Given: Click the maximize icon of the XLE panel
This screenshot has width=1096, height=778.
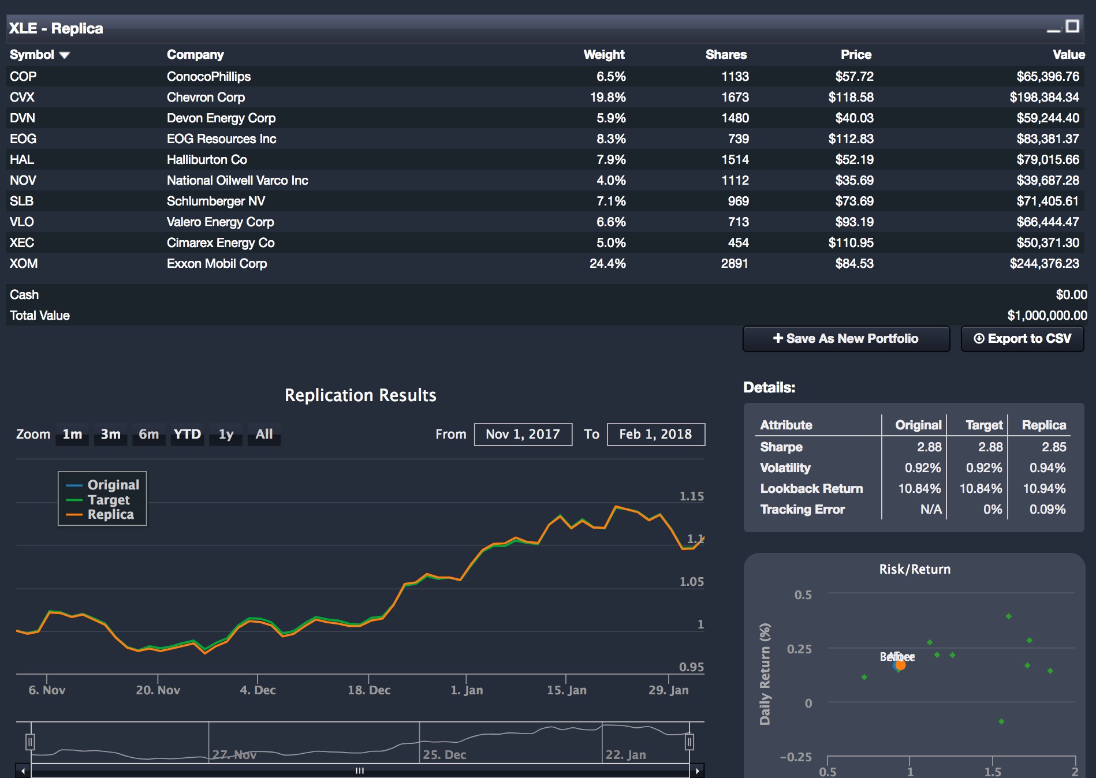Looking at the screenshot, I should (1072, 25).
